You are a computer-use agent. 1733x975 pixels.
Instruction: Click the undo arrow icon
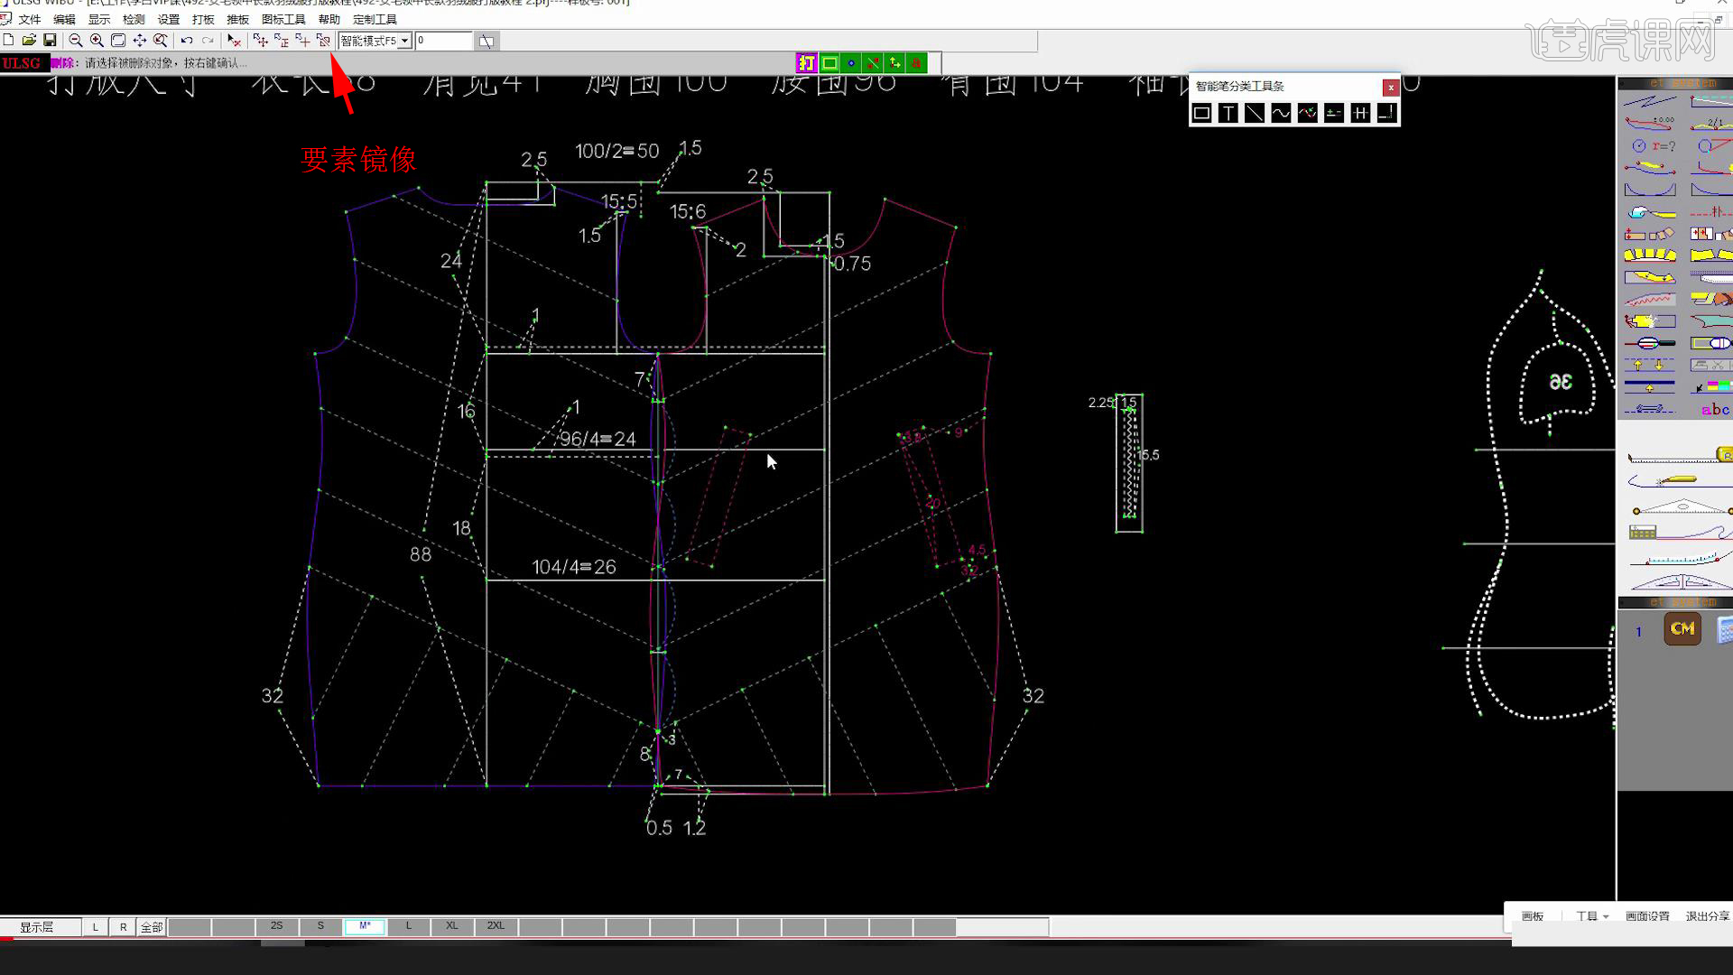pyautogui.click(x=187, y=41)
